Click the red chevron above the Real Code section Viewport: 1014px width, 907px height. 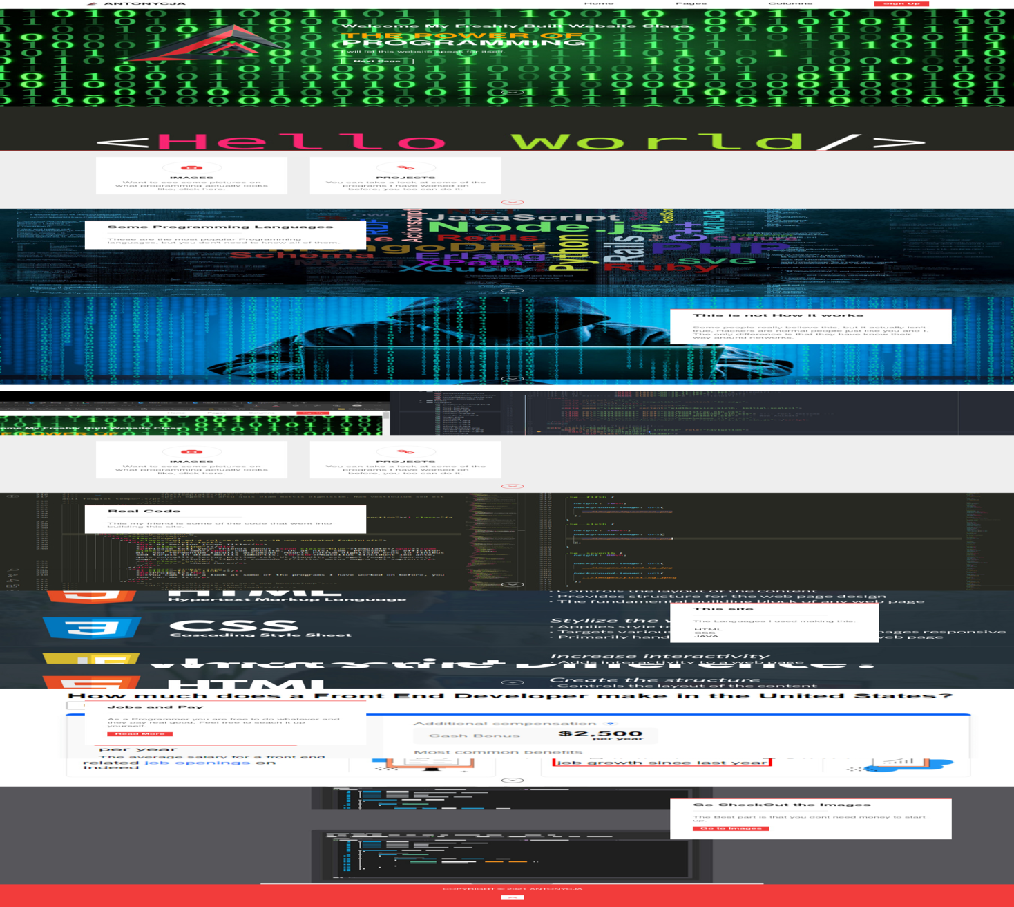click(512, 487)
